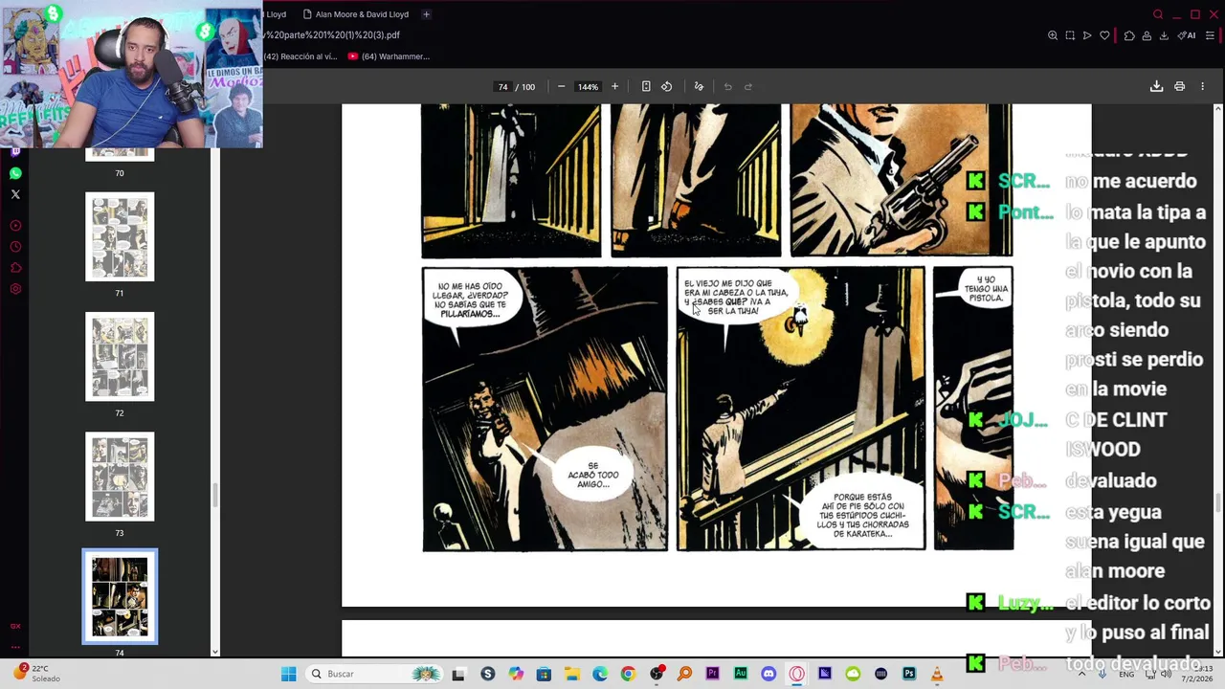
Task: Open the sidebar player icon
Action: 15,226
